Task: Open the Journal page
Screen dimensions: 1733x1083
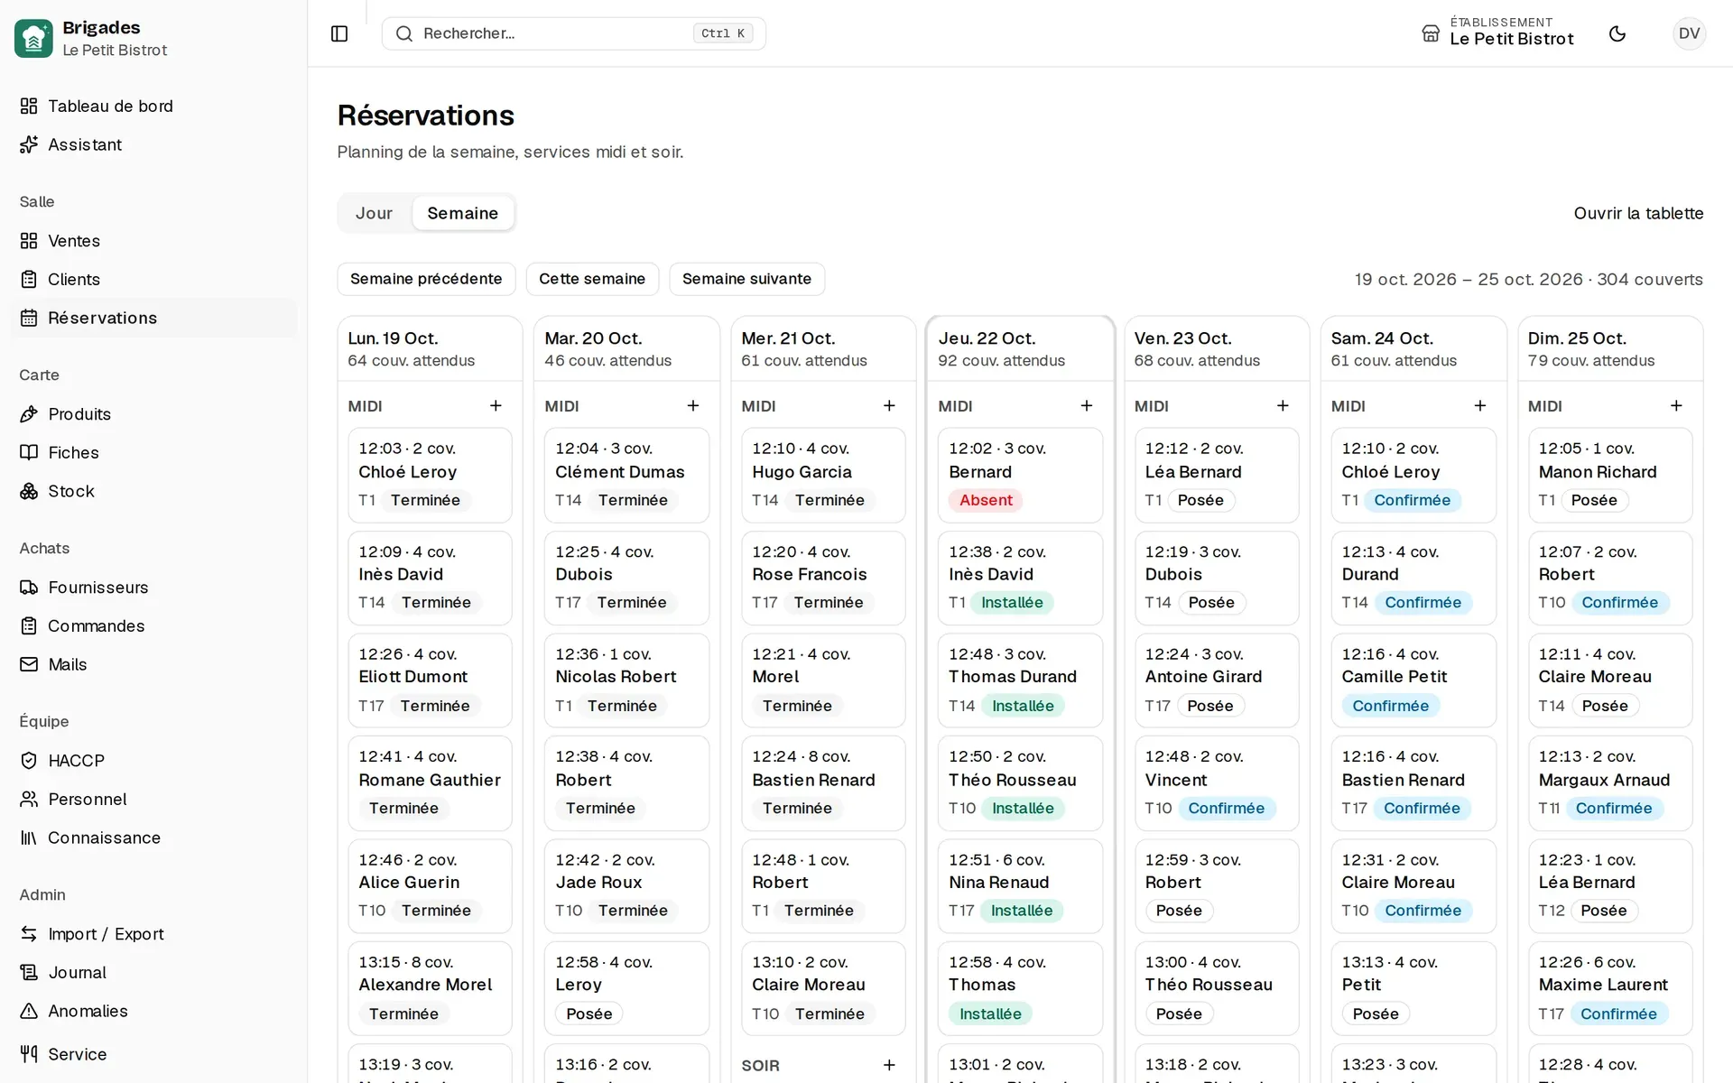Action: (x=153, y=972)
